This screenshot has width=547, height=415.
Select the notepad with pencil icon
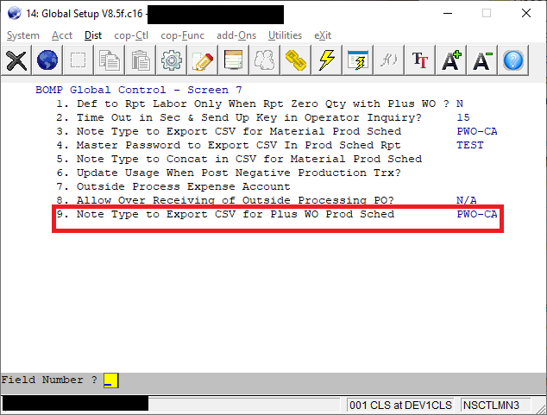point(203,60)
